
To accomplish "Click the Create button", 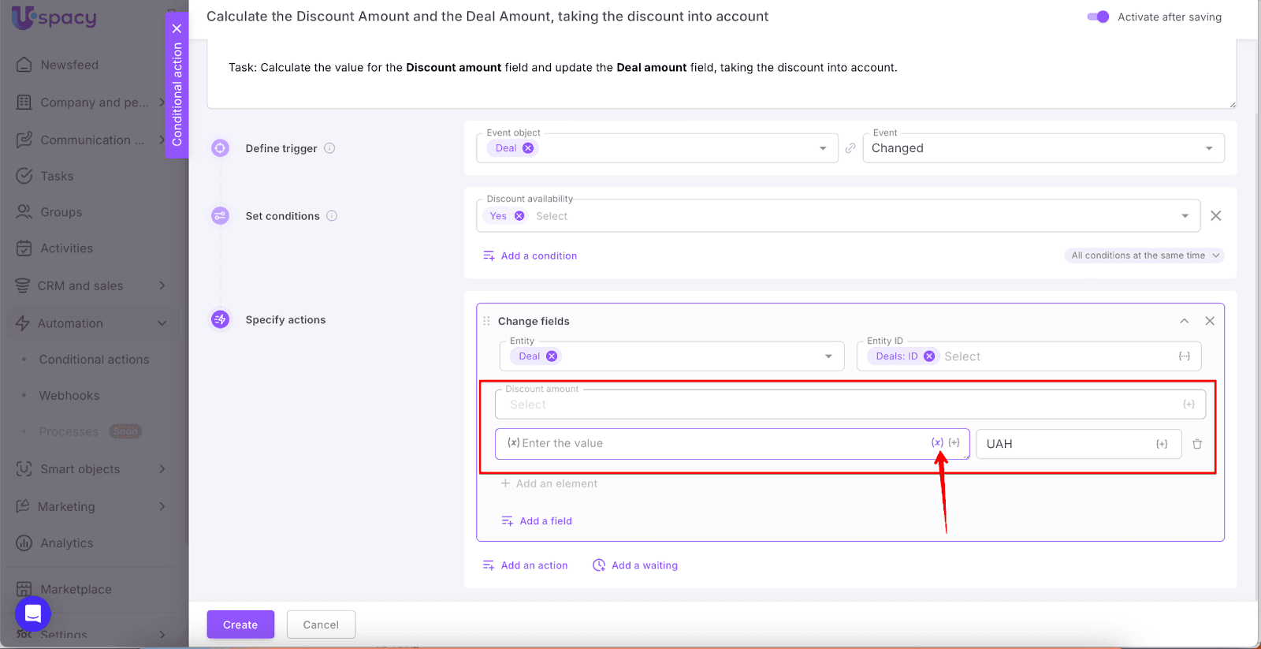I will [x=240, y=625].
